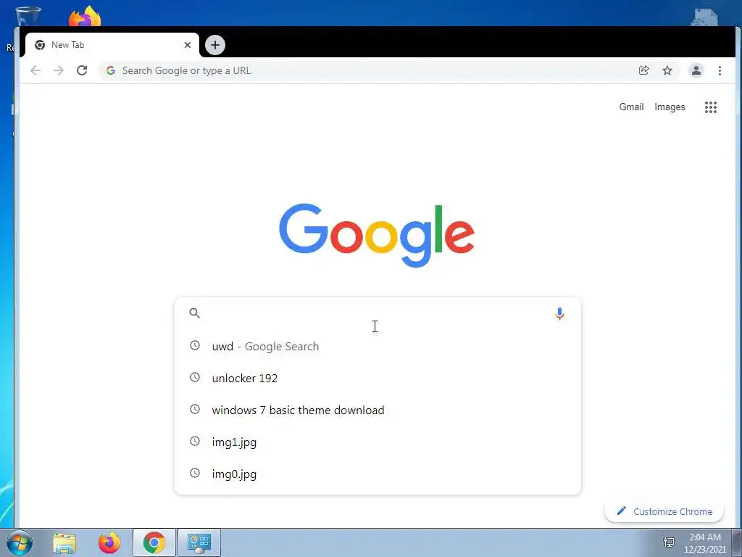Open Chrome three-dot menu
The image size is (742, 557).
[720, 70]
